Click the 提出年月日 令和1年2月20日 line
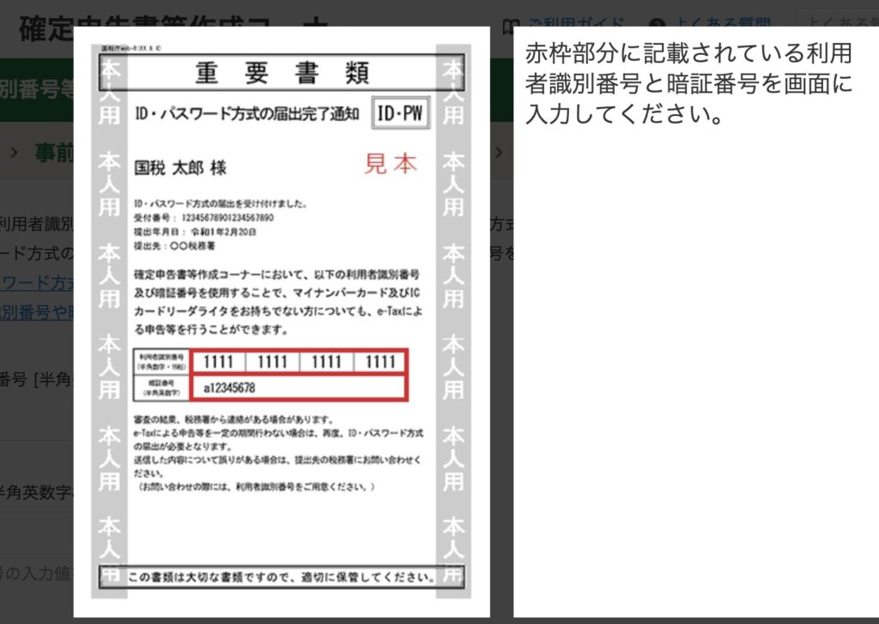Image resolution: width=879 pixels, height=624 pixels. [x=195, y=232]
